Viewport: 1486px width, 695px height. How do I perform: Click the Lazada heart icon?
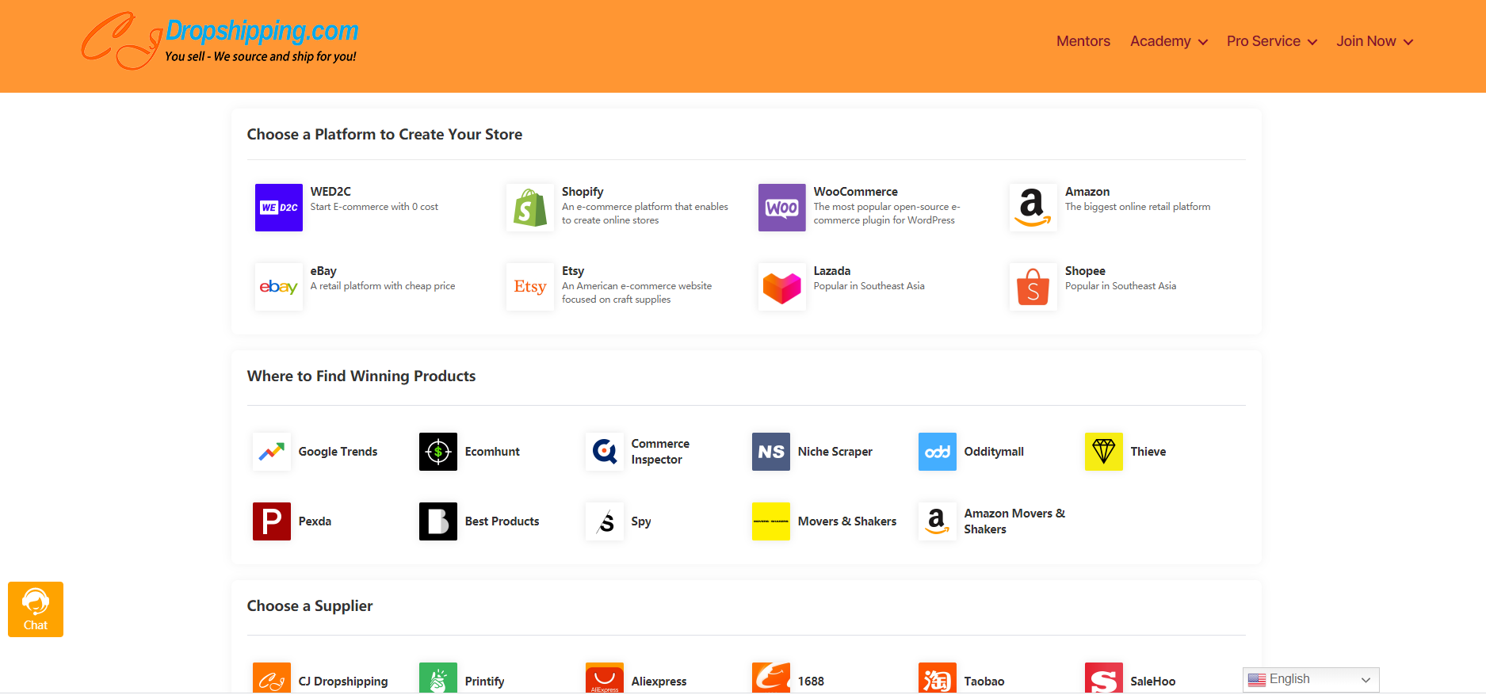[x=781, y=287]
